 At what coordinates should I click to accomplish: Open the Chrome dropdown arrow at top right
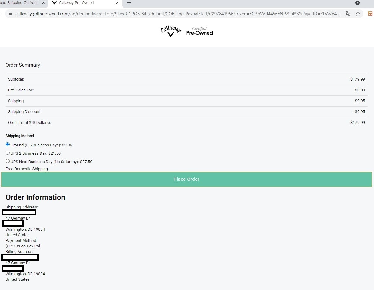click(x=358, y=3)
